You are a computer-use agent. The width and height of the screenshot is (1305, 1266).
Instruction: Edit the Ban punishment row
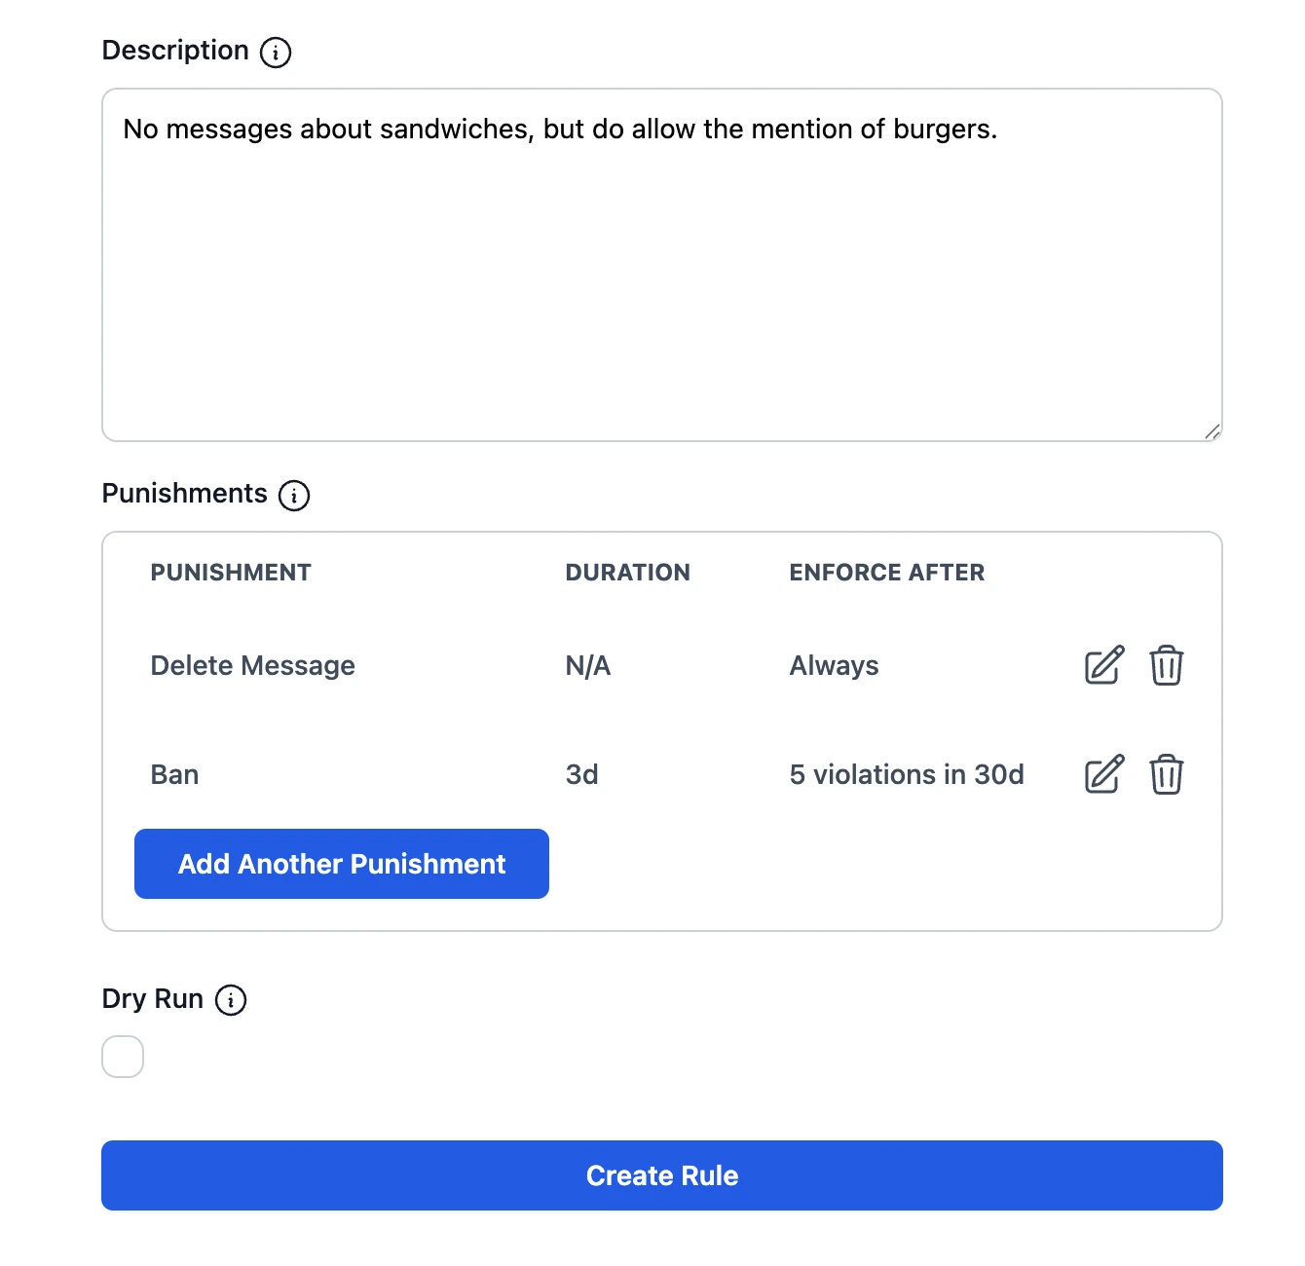(1104, 775)
